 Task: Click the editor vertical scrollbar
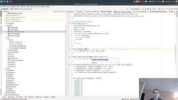pos(175,54)
